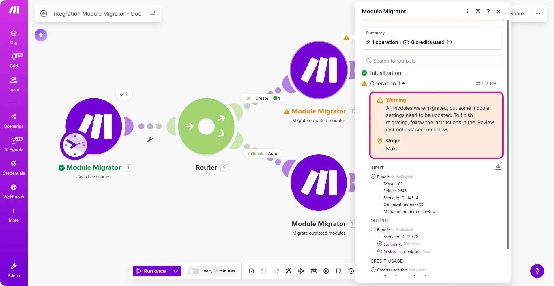This screenshot has height=286, width=554.
Task: Click the purple AI sparkle button
Action: (41, 35)
